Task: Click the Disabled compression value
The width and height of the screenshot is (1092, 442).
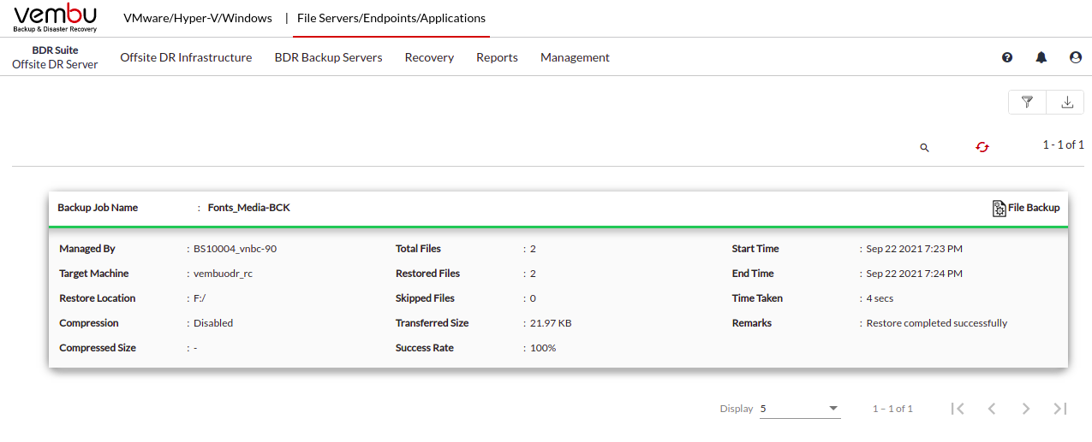Action: pyautogui.click(x=213, y=323)
